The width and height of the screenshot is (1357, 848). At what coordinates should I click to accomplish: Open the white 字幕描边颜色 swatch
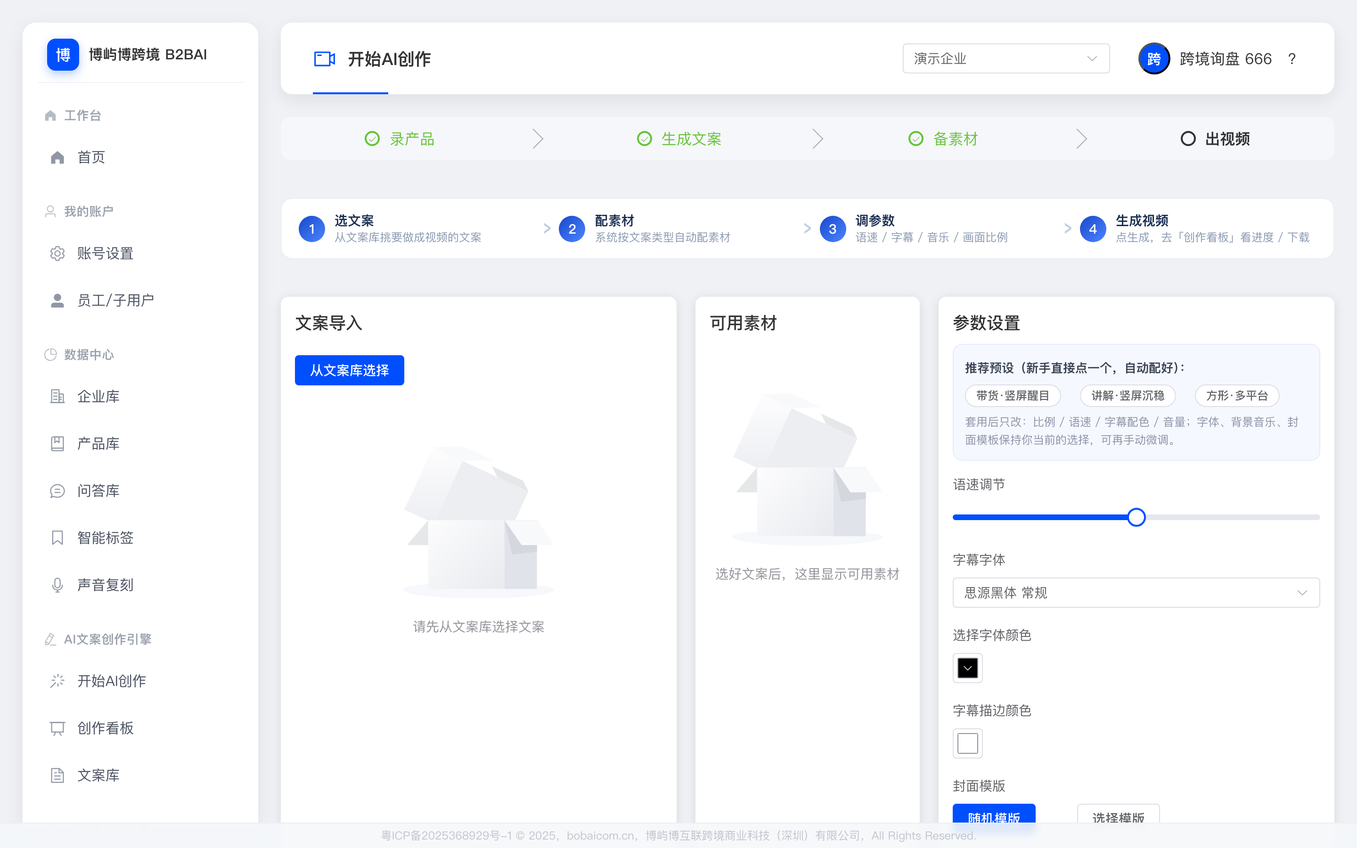(x=967, y=744)
